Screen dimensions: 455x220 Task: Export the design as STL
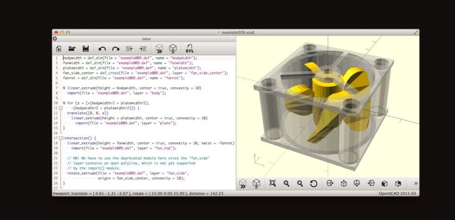(189, 48)
